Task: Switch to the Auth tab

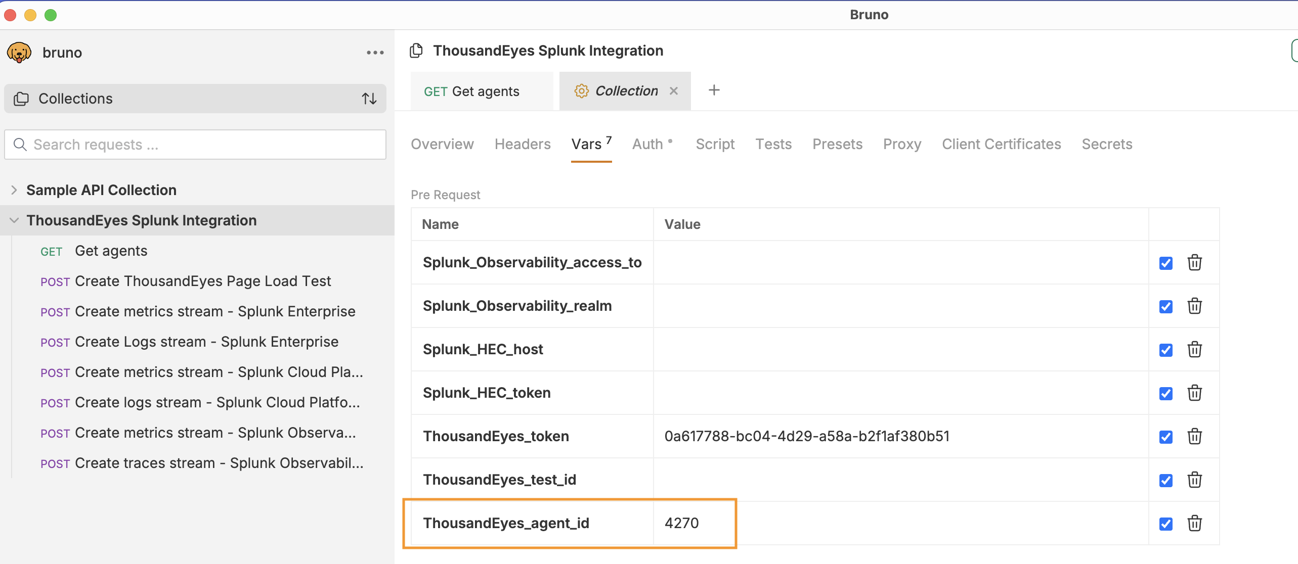Action: pyautogui.click(x=648, y=145)
